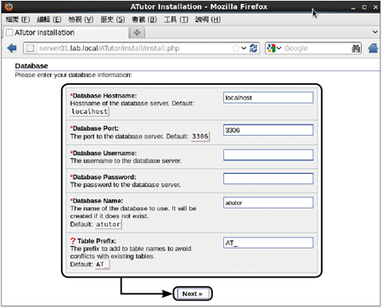Click the 'Database Password:' label
Image resolution: width=382 pixels, height=308 pixels.
pos(104,177)
